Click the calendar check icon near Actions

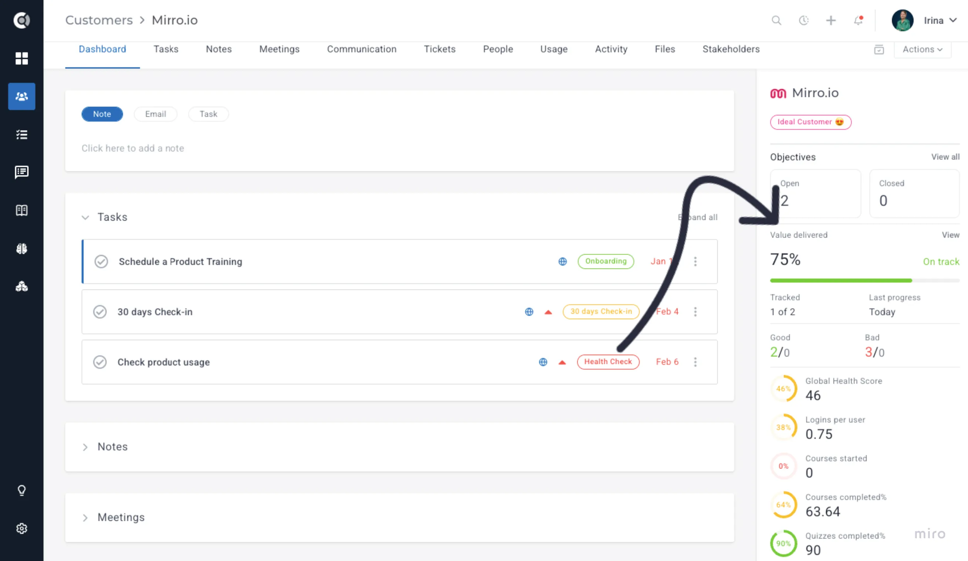click(x=879, y=49)
